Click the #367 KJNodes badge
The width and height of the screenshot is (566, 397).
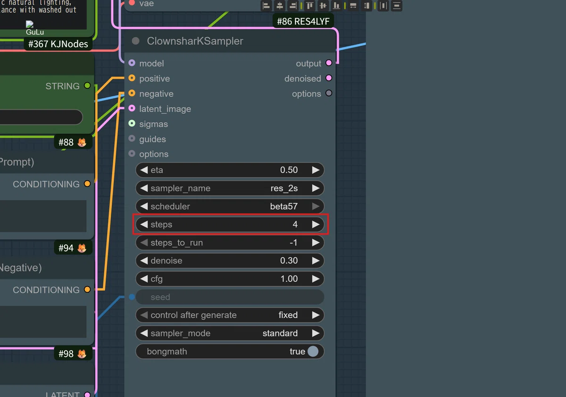(x=58, y=44)
